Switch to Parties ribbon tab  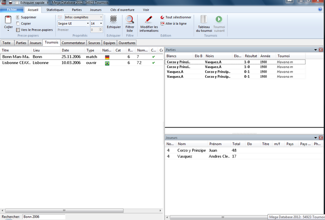point(77,10)
